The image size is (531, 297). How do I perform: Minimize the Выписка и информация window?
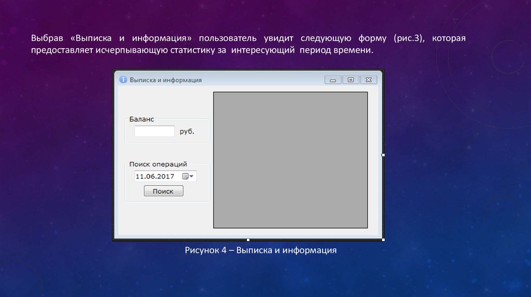click(333, 80)
